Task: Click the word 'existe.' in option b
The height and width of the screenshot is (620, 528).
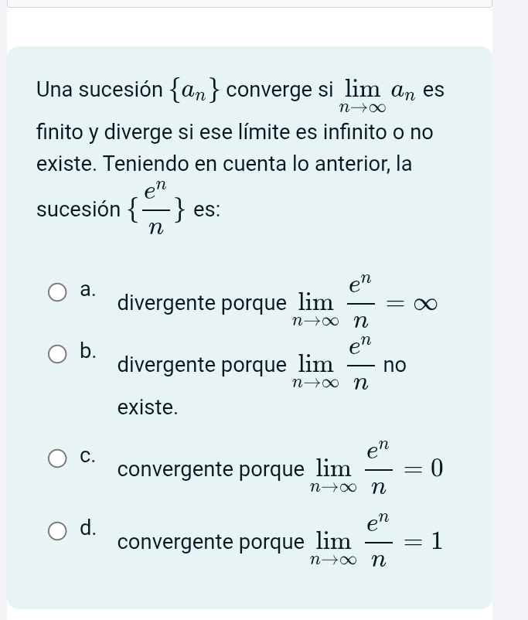Action: point(147,407)
